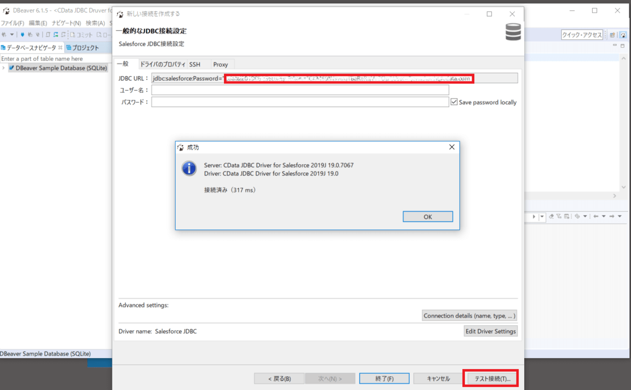Screen dimensions: 631x390
Task: Click the run filter play arrow
Action: pyautogui.click(x=534, y=216)
